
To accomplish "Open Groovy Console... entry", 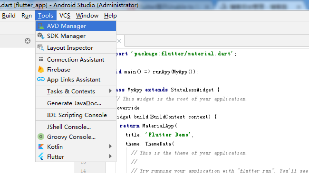I will coord(76,137).
